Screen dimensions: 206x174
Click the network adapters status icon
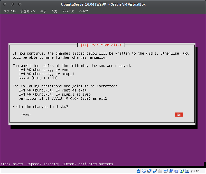pos(149,171)
